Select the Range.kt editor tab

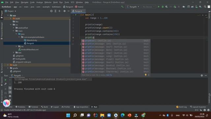78,11
